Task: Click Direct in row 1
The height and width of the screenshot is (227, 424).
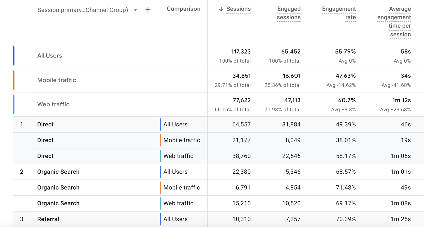Action: 45,124
